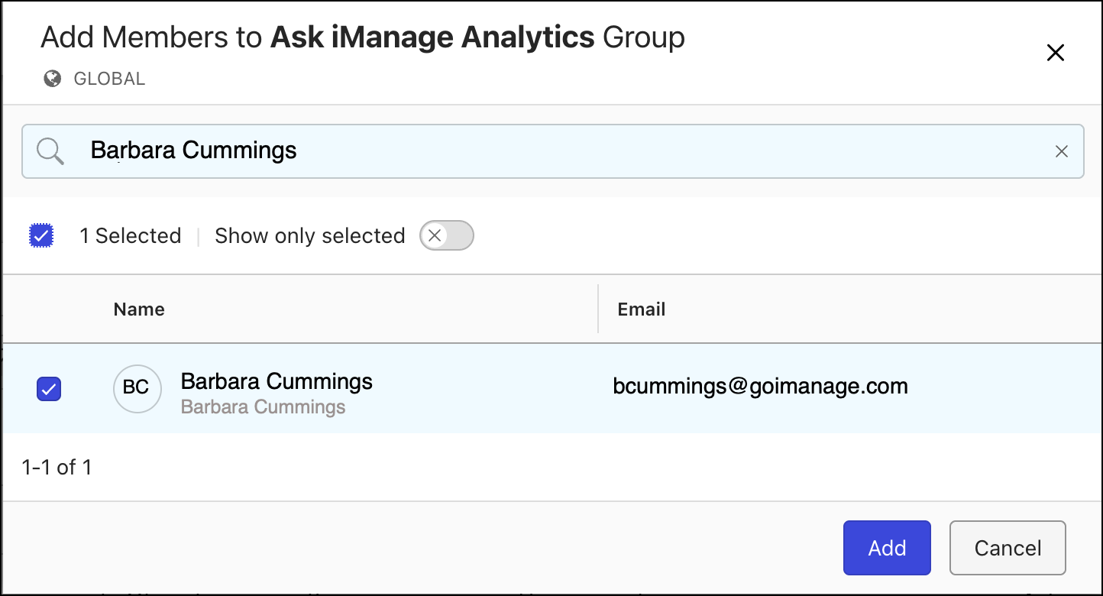
Task: Select the Barbara Cummings name in the row
Action: tap(277, 381)
